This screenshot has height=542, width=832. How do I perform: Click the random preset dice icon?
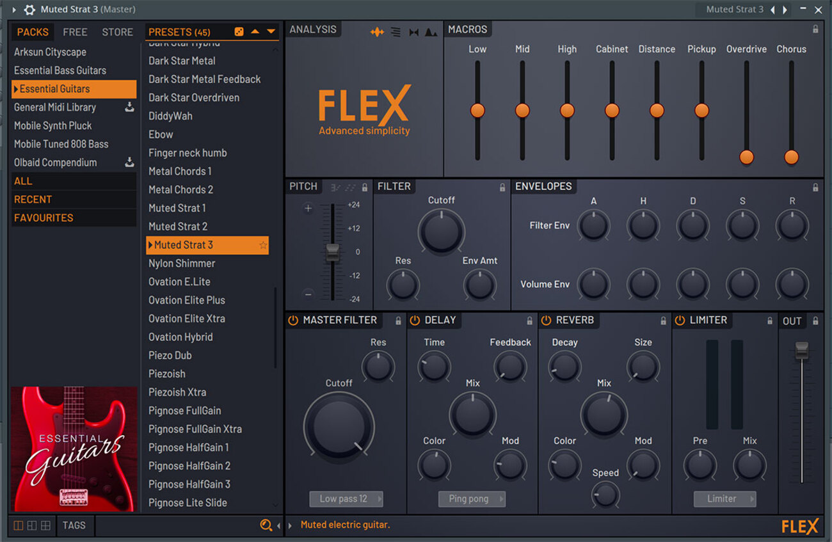239,32
